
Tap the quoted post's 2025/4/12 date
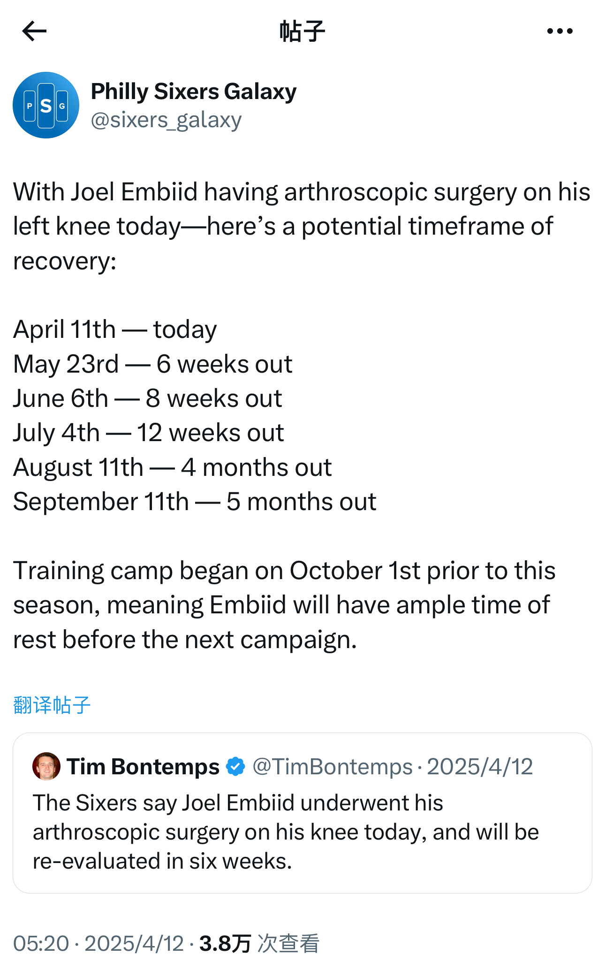pos(480,767)
